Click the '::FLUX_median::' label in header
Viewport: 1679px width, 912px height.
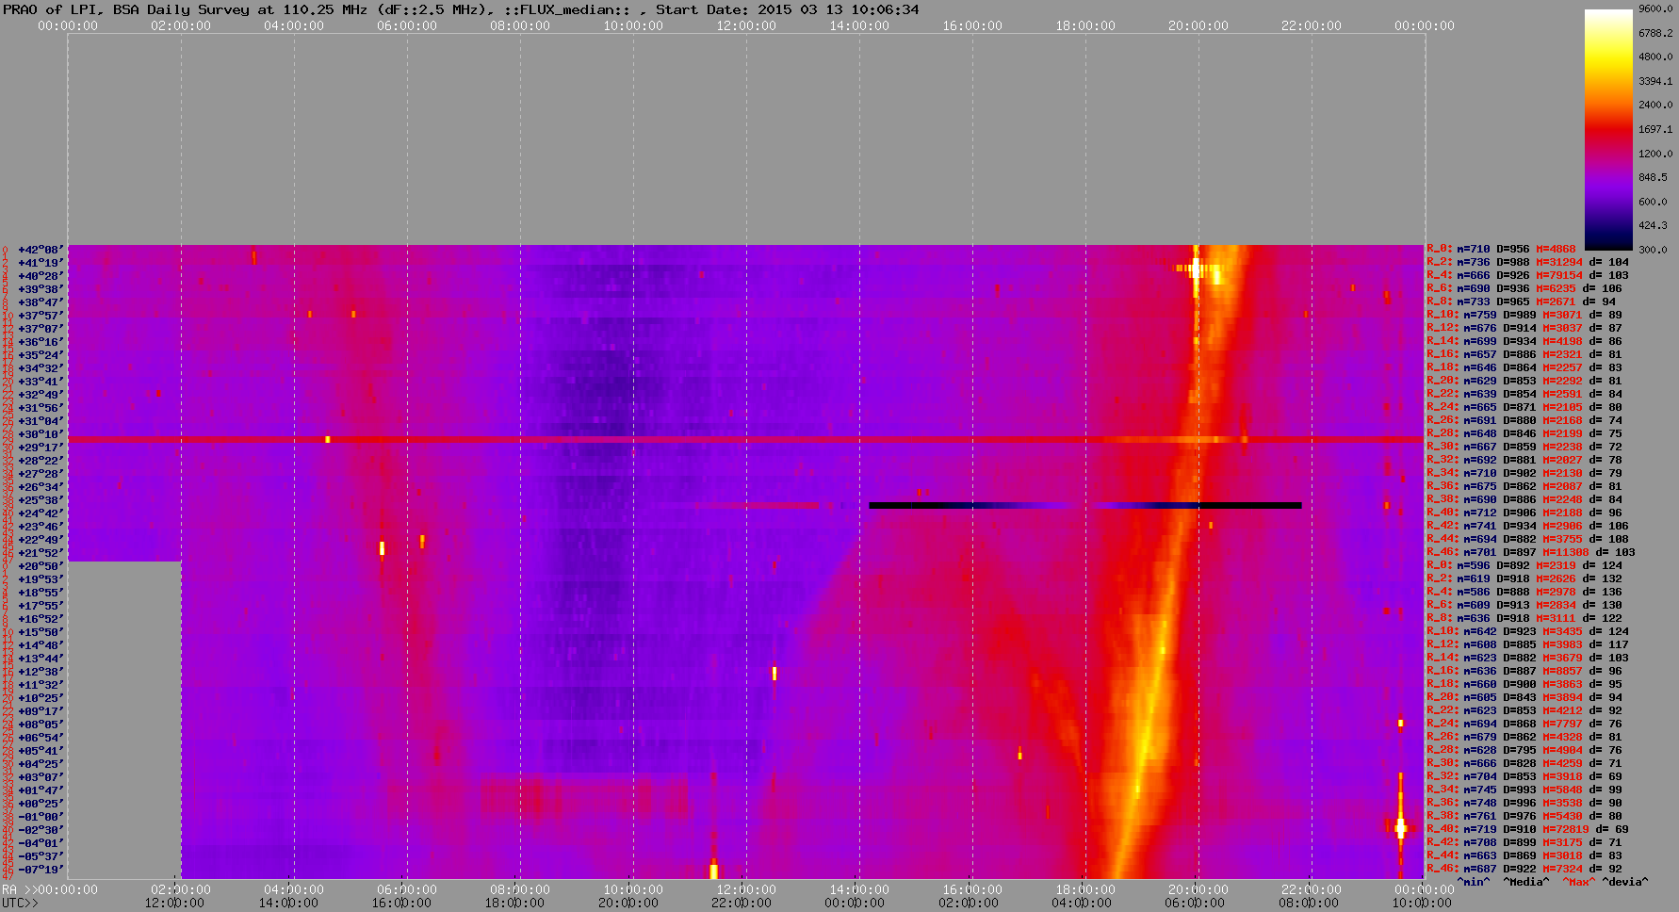click(x=567, y=9)
